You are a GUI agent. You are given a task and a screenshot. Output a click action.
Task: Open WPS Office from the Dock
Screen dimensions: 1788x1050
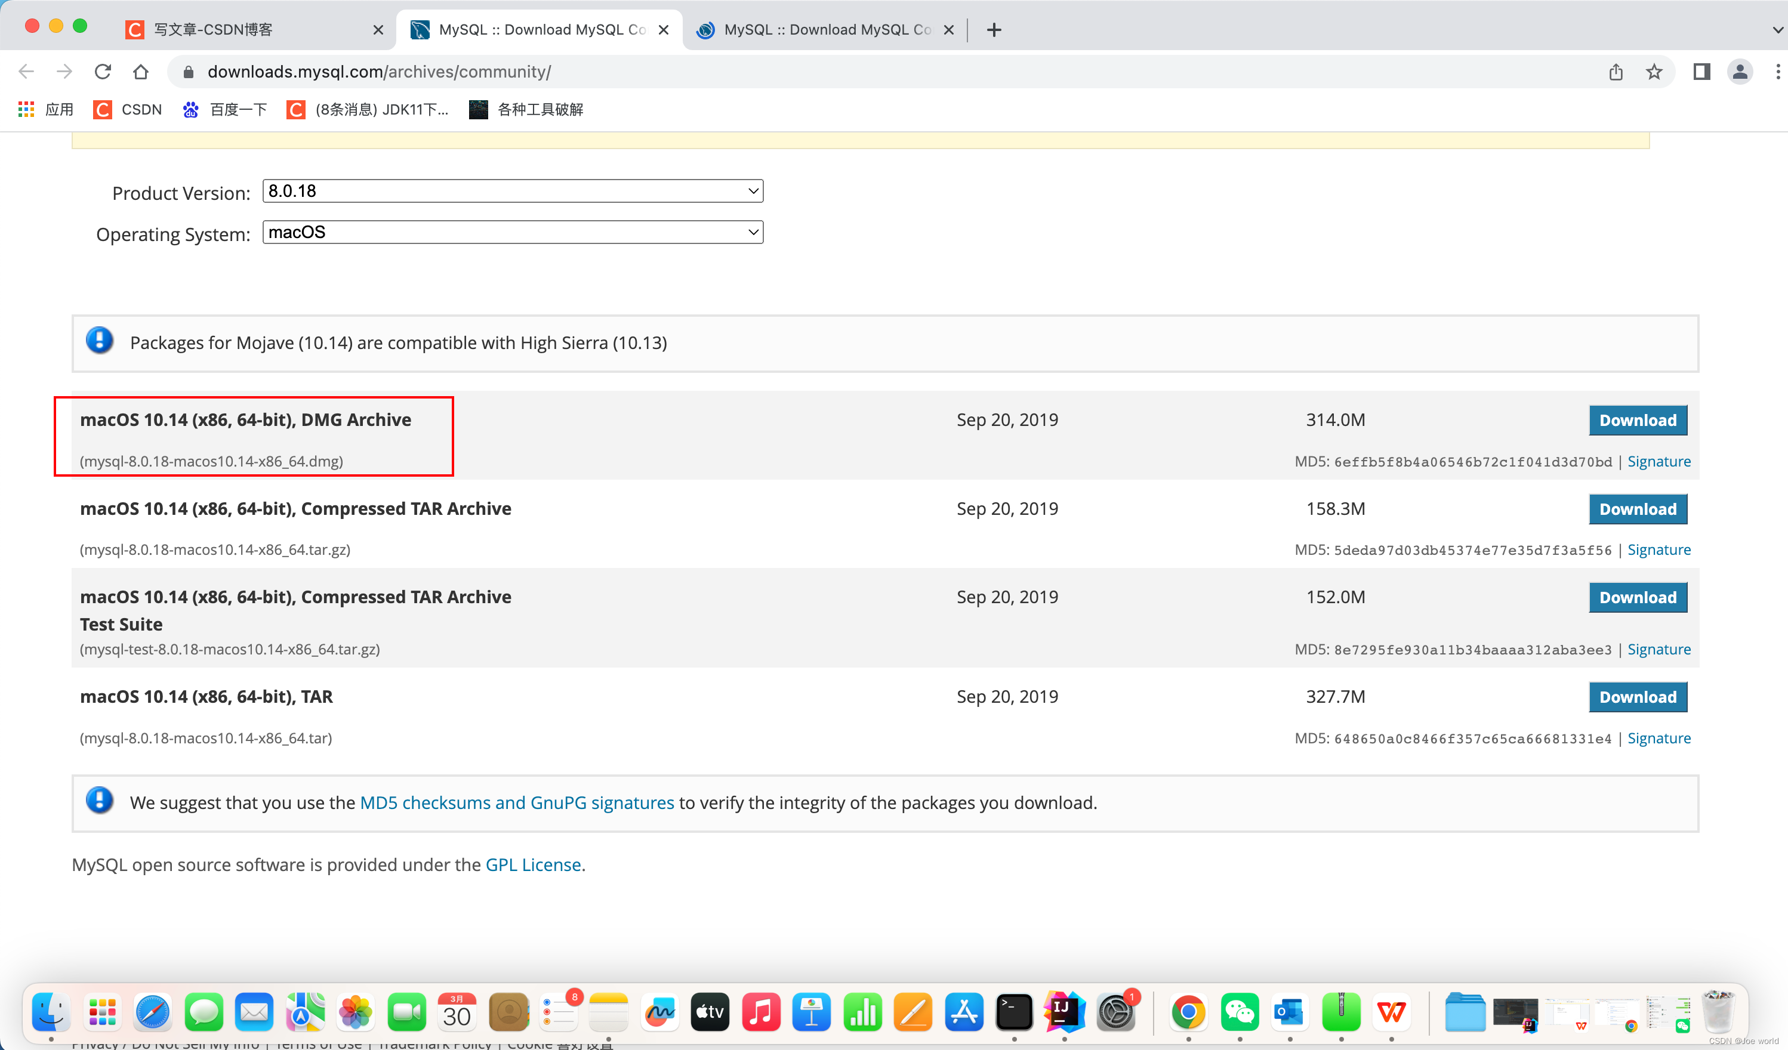coord(1392,1012)
